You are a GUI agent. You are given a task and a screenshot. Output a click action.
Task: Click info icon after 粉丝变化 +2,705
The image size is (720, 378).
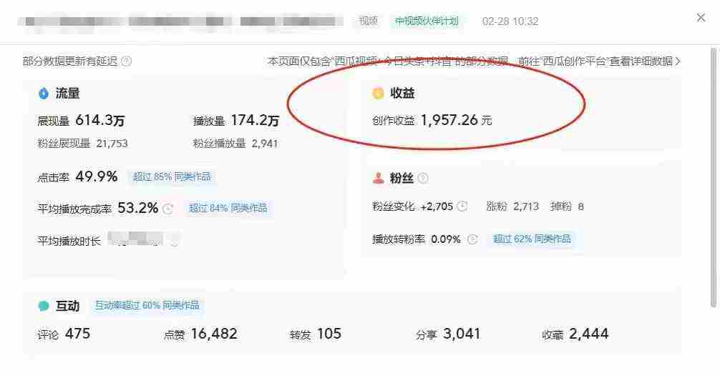(462, 207)
